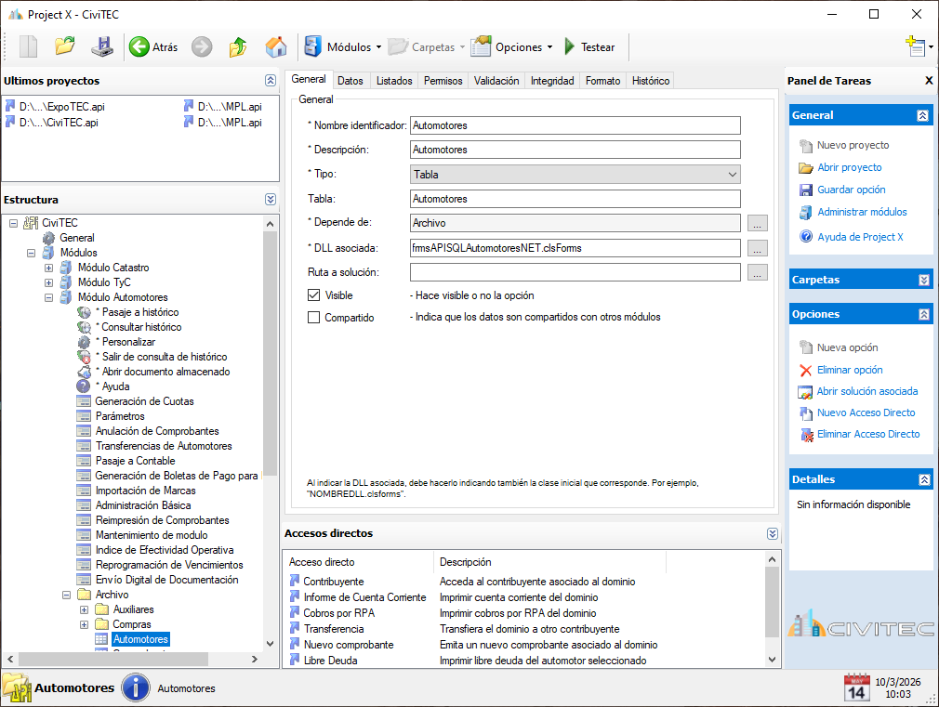
Task: Collapse the CiviTEC root tree node
Action: (x=13, y=223)
